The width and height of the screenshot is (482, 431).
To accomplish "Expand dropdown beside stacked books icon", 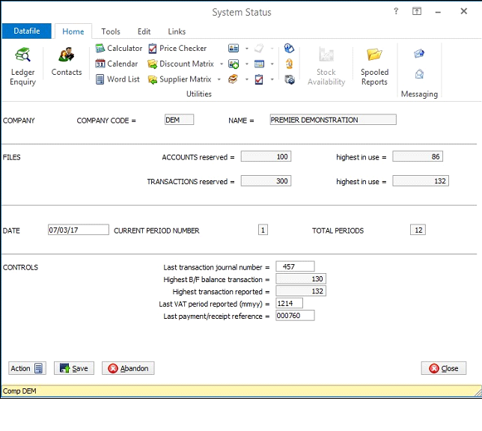I will pyautogui.click(x=246, y=79).
